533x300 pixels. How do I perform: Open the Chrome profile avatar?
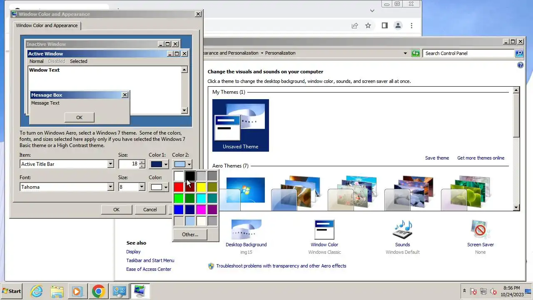[x=398, y=25]
